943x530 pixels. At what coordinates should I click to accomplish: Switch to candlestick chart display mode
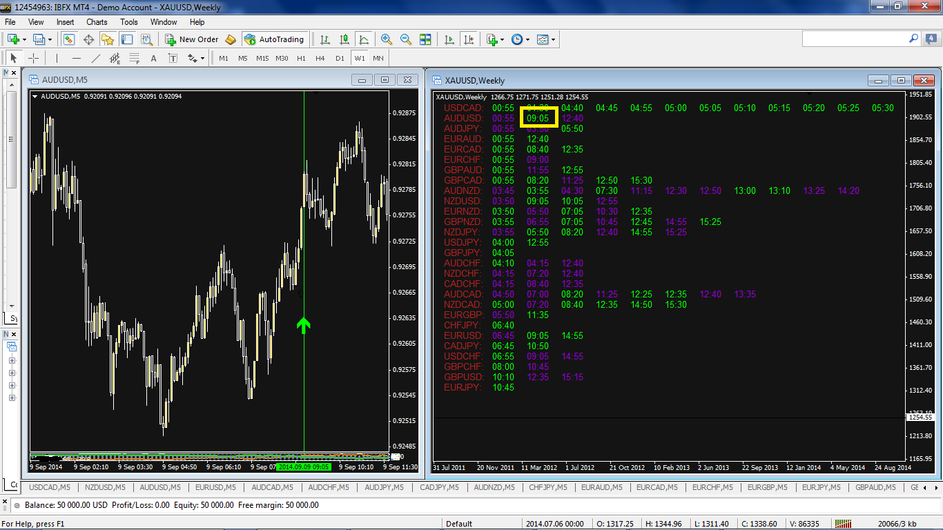344,39
